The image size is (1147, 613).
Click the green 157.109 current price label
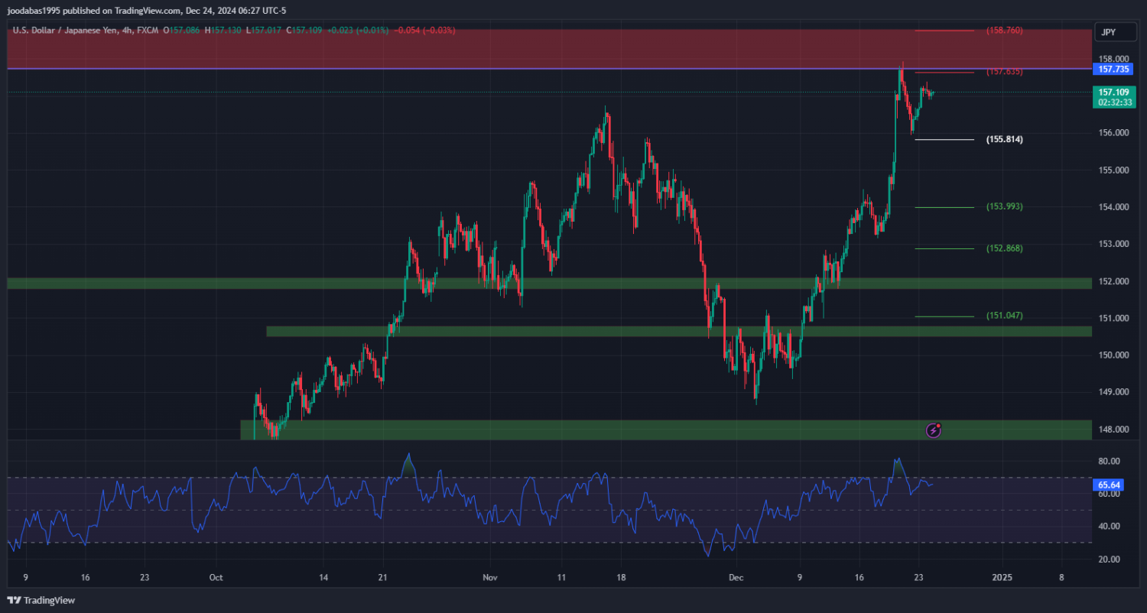(1113, 92)
